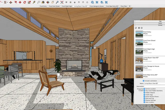
Task: Toggle Hidden Objects checkbox
Action: click(x=144, y=93)
